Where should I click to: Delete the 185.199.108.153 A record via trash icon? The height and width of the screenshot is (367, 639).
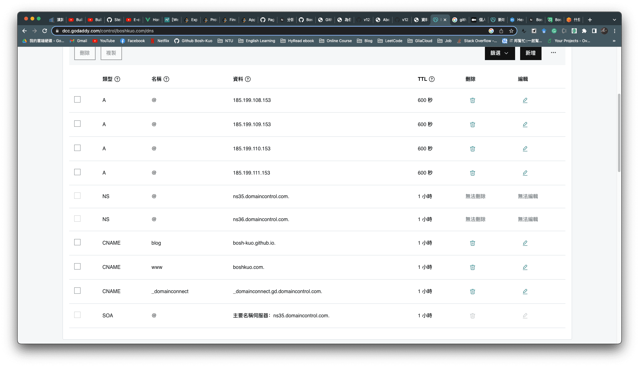pos(472,100)
